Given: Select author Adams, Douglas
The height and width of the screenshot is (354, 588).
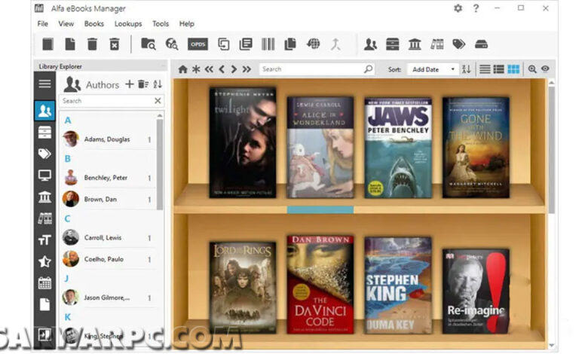Looking at the screenshot, I should (108, 139).
